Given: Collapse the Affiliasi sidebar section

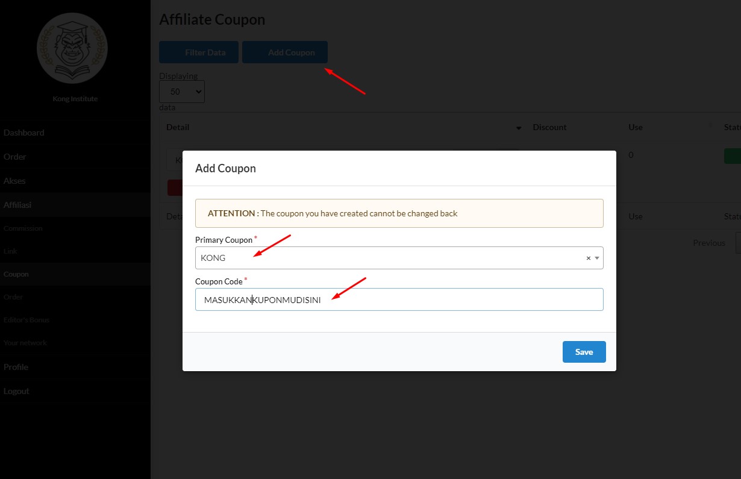Looking at the screenshot, I should [x=17, y=205].
